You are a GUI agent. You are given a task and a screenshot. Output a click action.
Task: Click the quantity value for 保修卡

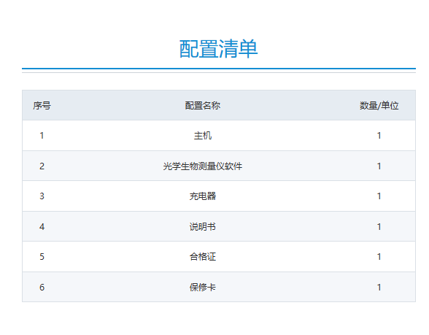pos(379,287)
